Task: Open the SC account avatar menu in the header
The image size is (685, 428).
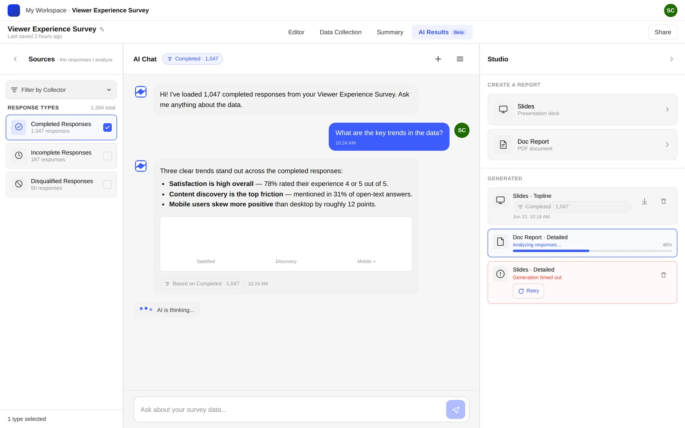Action: (670, 10)
